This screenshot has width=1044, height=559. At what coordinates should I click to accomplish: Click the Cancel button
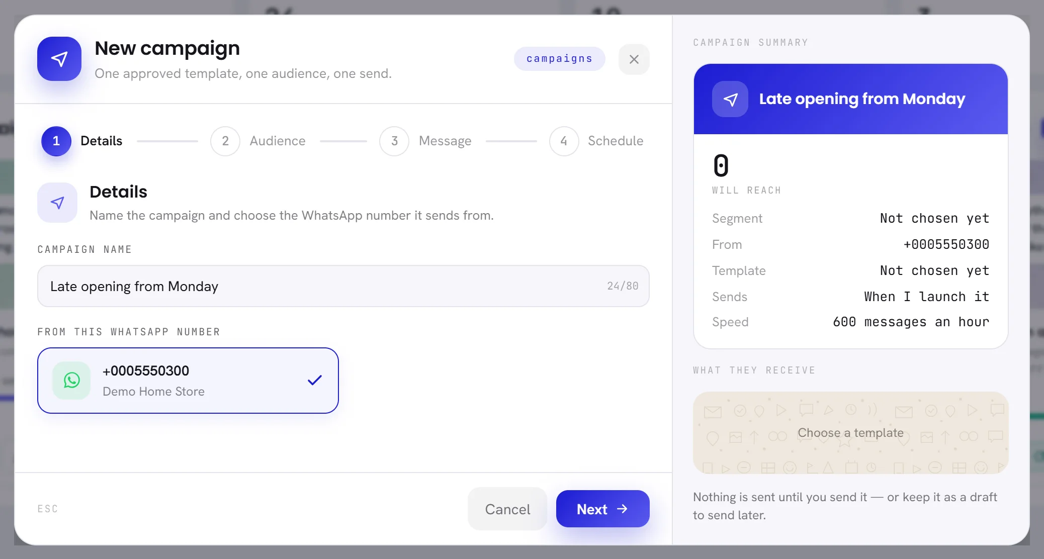pyautogui.click(x=507, y=509)
